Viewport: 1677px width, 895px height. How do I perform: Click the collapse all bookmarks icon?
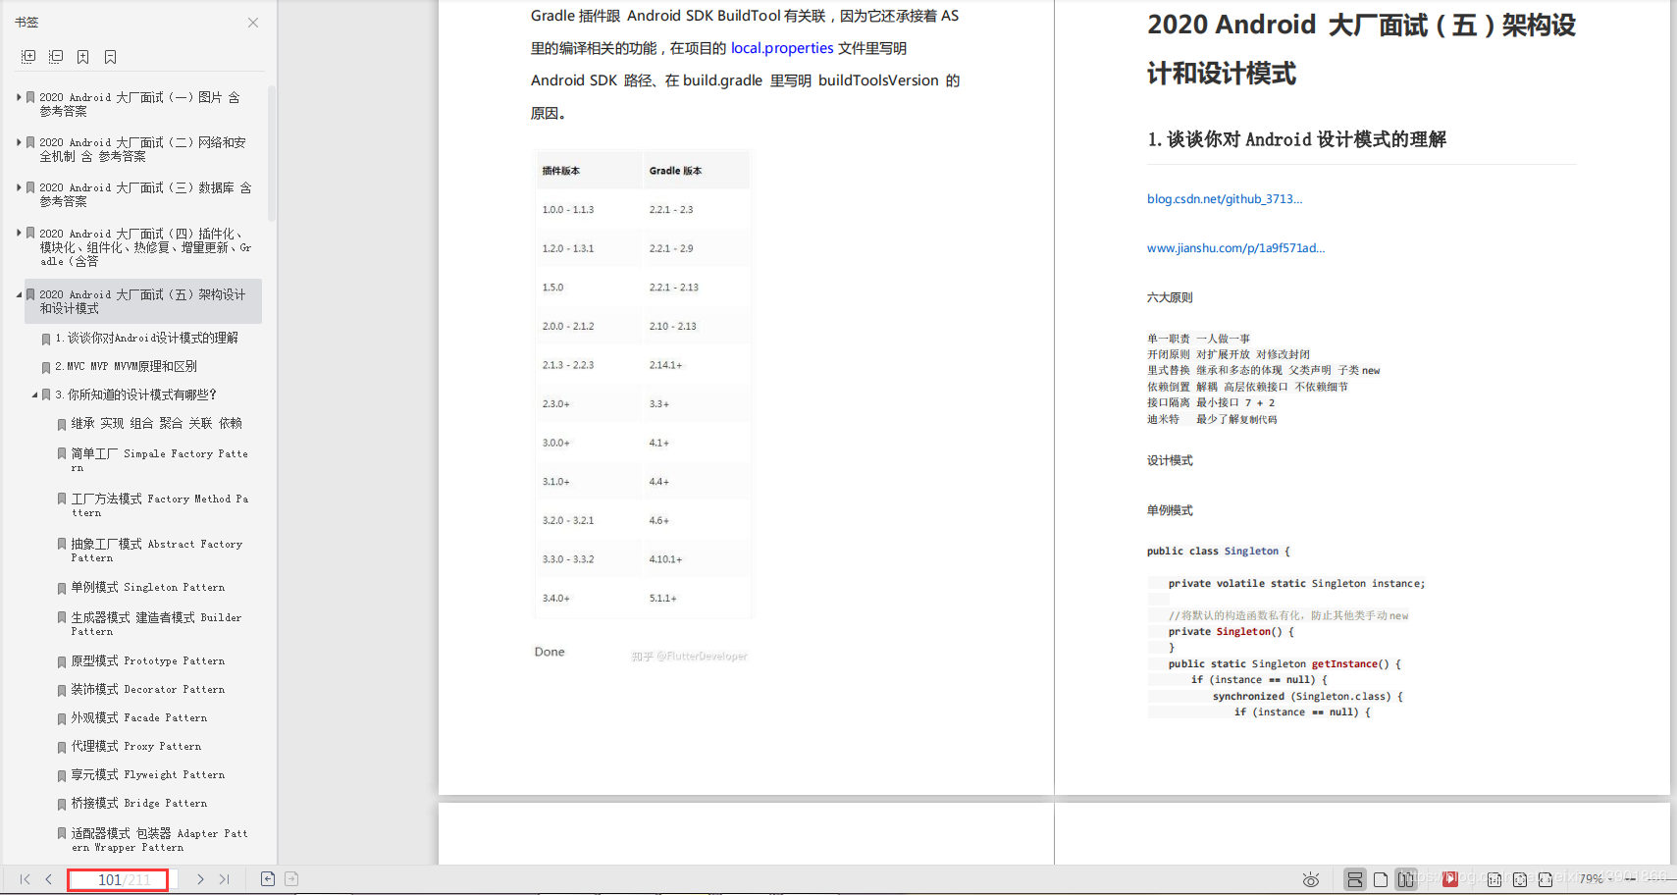56,57
